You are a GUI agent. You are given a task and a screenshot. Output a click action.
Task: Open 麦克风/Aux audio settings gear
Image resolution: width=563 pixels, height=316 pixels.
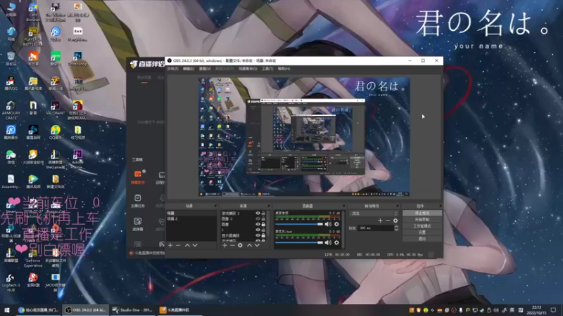[336, 242]
